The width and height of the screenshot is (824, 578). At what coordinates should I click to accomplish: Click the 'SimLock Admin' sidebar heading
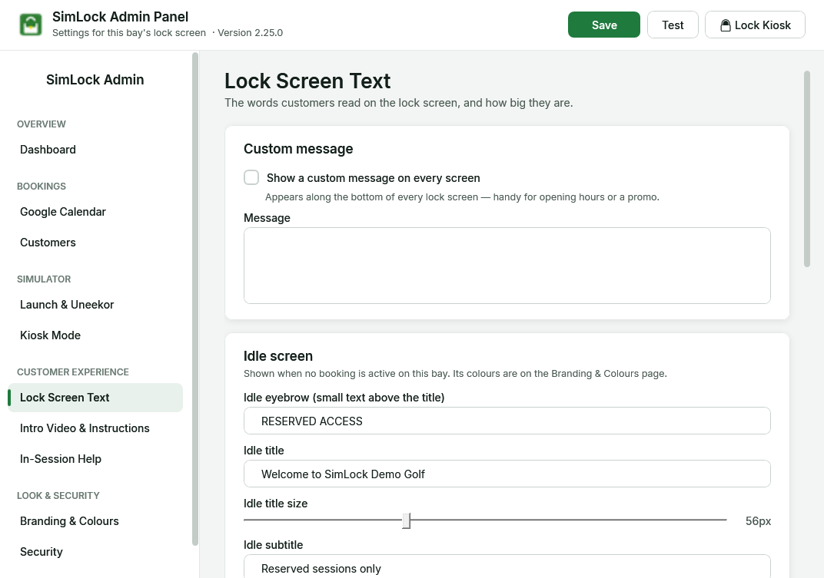click(95, 80)
